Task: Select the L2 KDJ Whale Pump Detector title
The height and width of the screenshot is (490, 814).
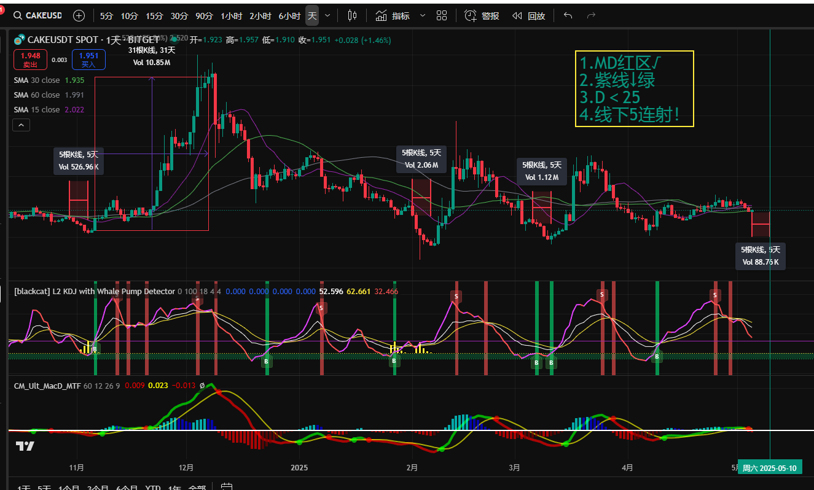Action: 95,291
